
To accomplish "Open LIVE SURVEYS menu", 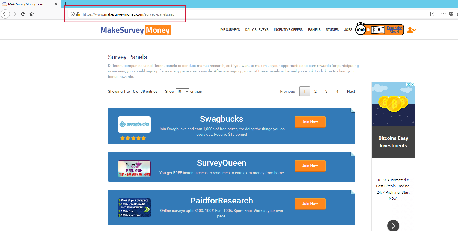I will coord(229,30).
